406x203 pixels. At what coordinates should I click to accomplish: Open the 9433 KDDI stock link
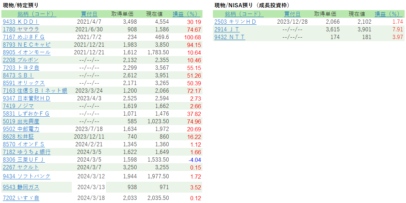(x=21, y=22)
